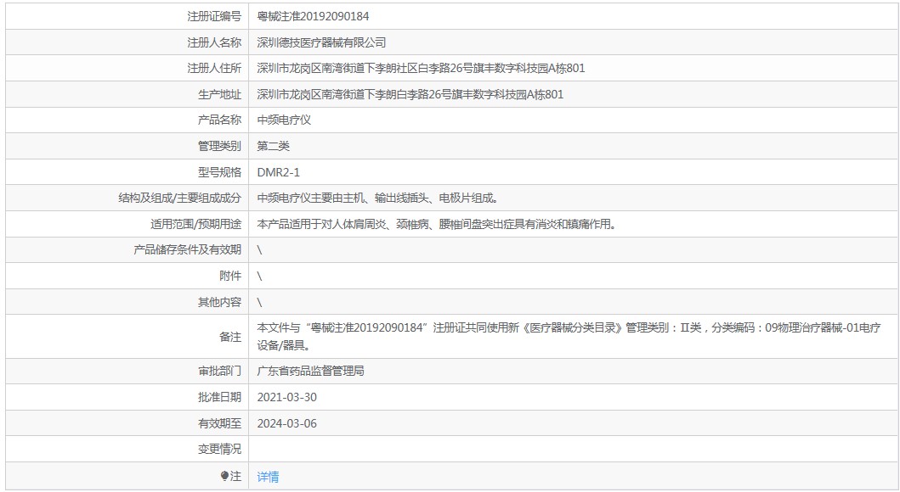900x492 pixels.
Task: Click the lightbulb icon beside 注
Action: [224, 476]
